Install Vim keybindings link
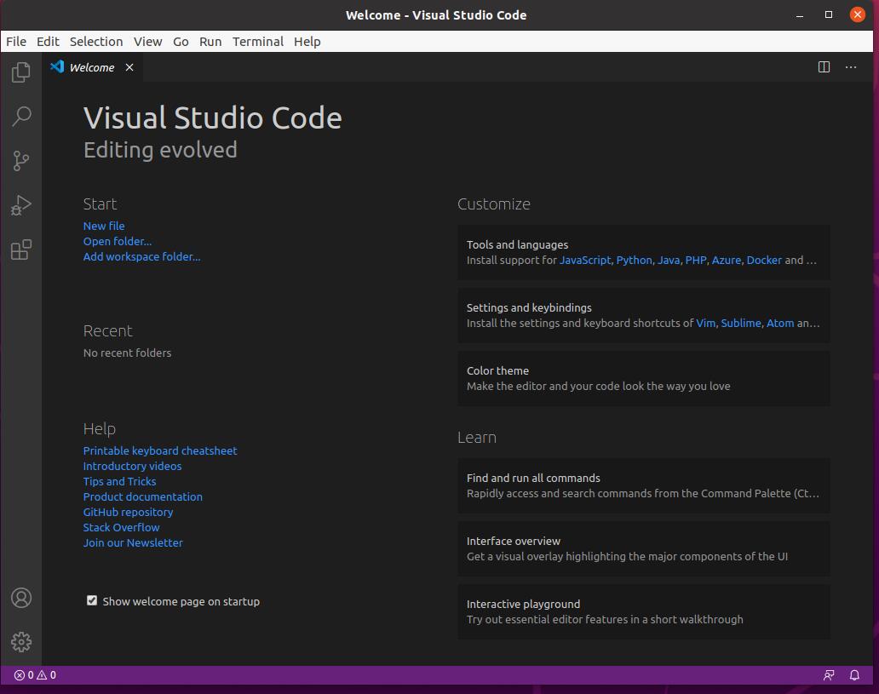The image size is (879, 694). [x=705, y=323]
